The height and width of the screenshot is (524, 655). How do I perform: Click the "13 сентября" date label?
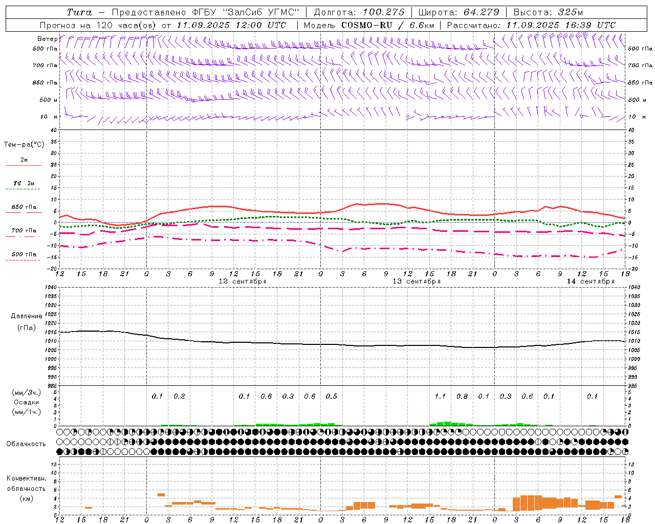pos(417,281)
